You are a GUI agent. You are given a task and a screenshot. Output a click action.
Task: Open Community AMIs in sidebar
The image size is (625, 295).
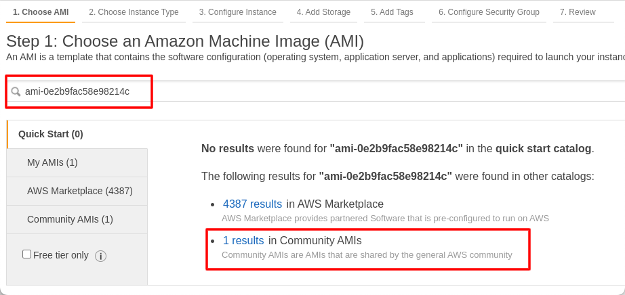77,219
